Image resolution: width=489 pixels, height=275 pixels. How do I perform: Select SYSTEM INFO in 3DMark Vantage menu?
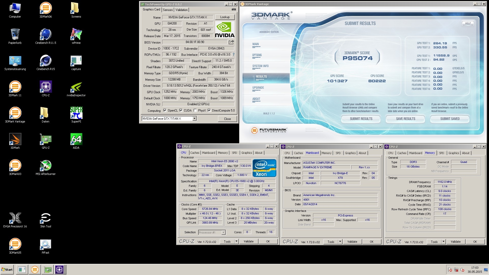(x=260, y=66)
